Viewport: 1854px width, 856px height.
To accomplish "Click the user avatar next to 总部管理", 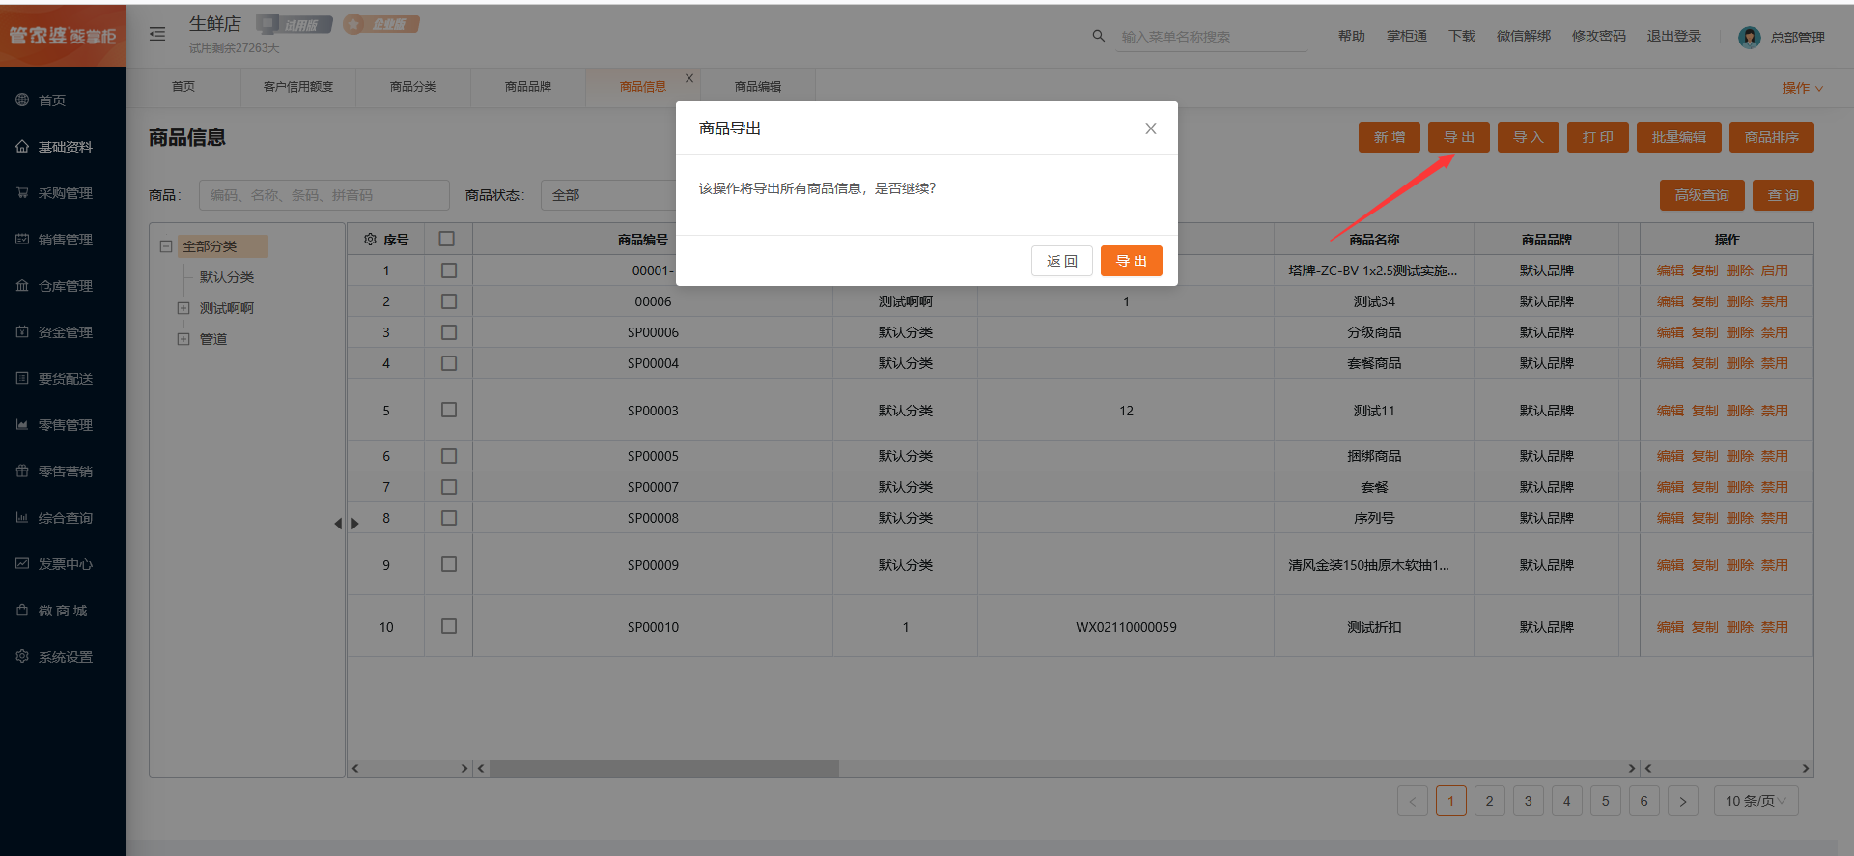I will coord(1749,37).
